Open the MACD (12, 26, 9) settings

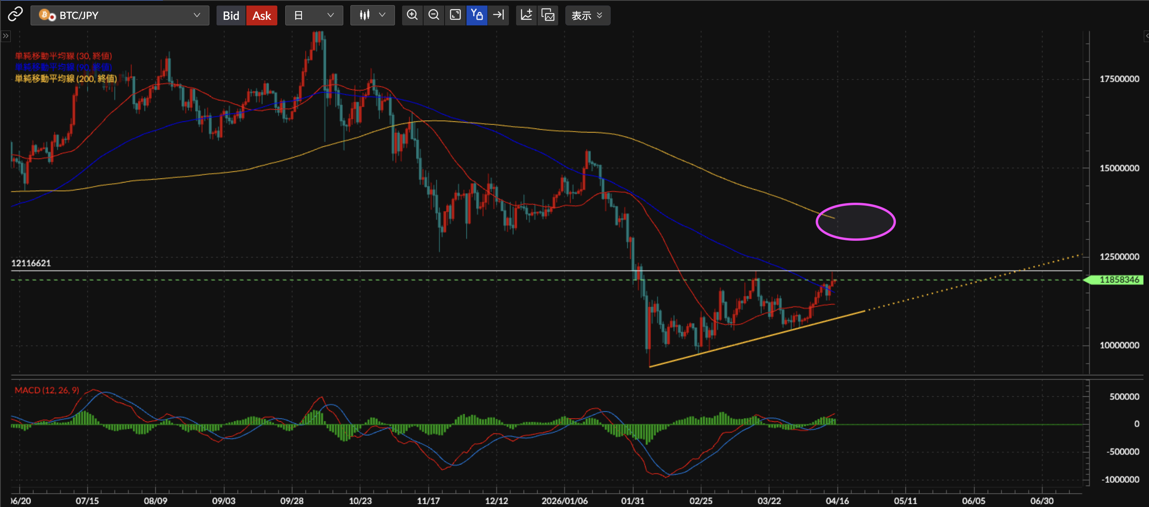[46, 390]
